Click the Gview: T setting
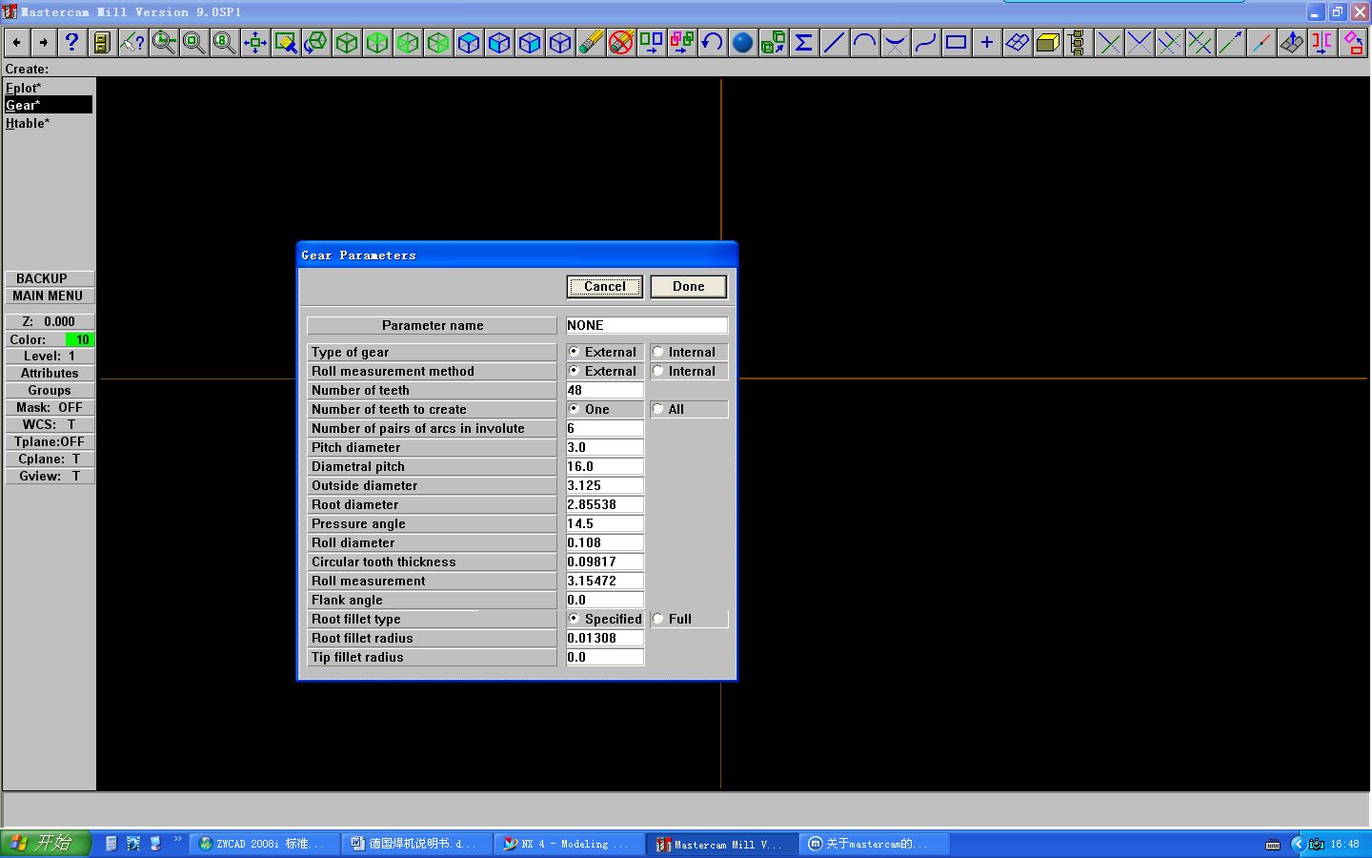The height and width of the screenshot is (858, 1372). (x=50, y=476)
